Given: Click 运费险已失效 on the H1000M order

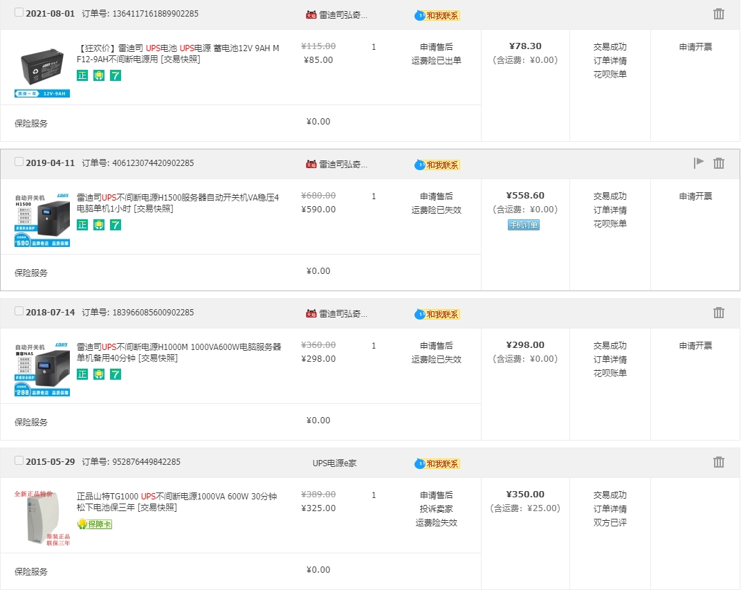Looking at the screenshot, I should pos(436,359).
